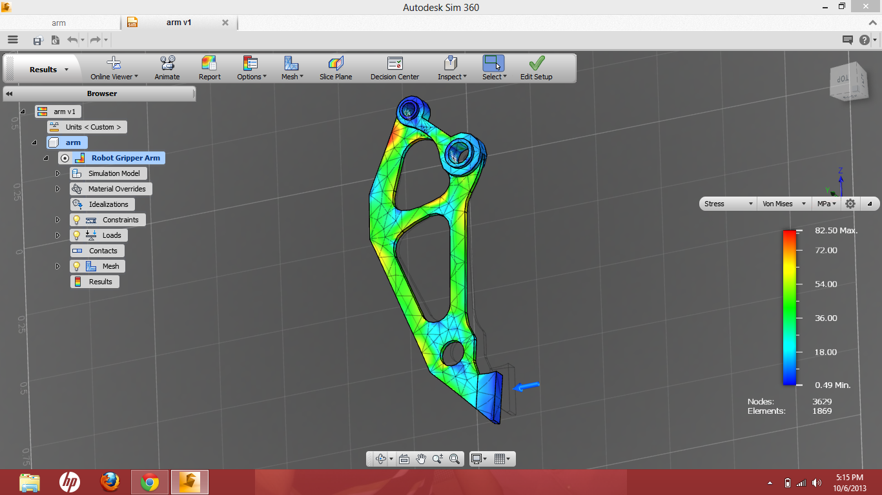Open the HP app in taskbar
Viewport: 882px width, 495px height.
pos(70,482)
